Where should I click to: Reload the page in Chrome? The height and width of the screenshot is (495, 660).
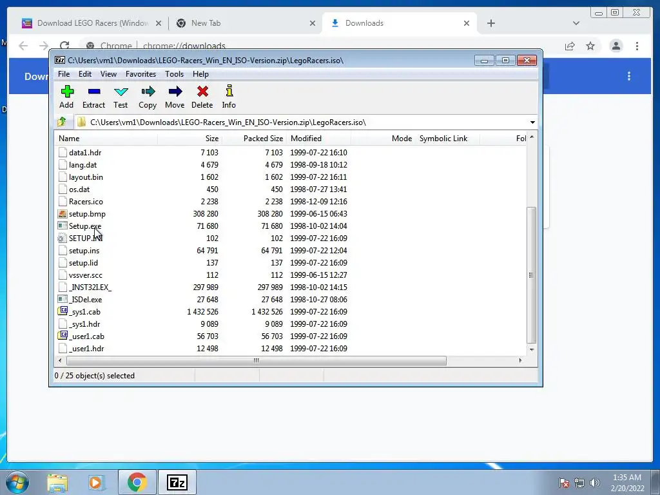[x=64, y=46]
